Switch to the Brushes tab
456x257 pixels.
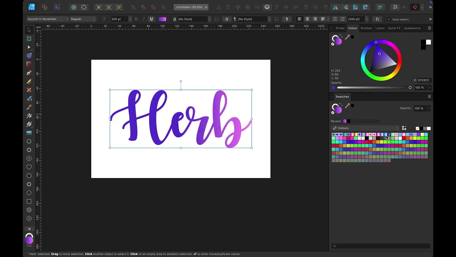click(x=366, y=28)
